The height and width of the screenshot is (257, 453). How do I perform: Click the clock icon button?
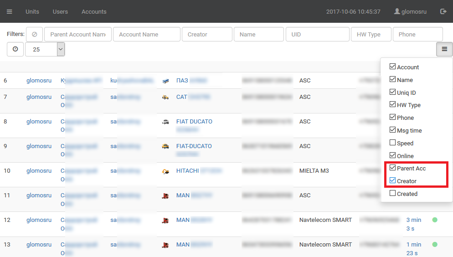(15, 49)
